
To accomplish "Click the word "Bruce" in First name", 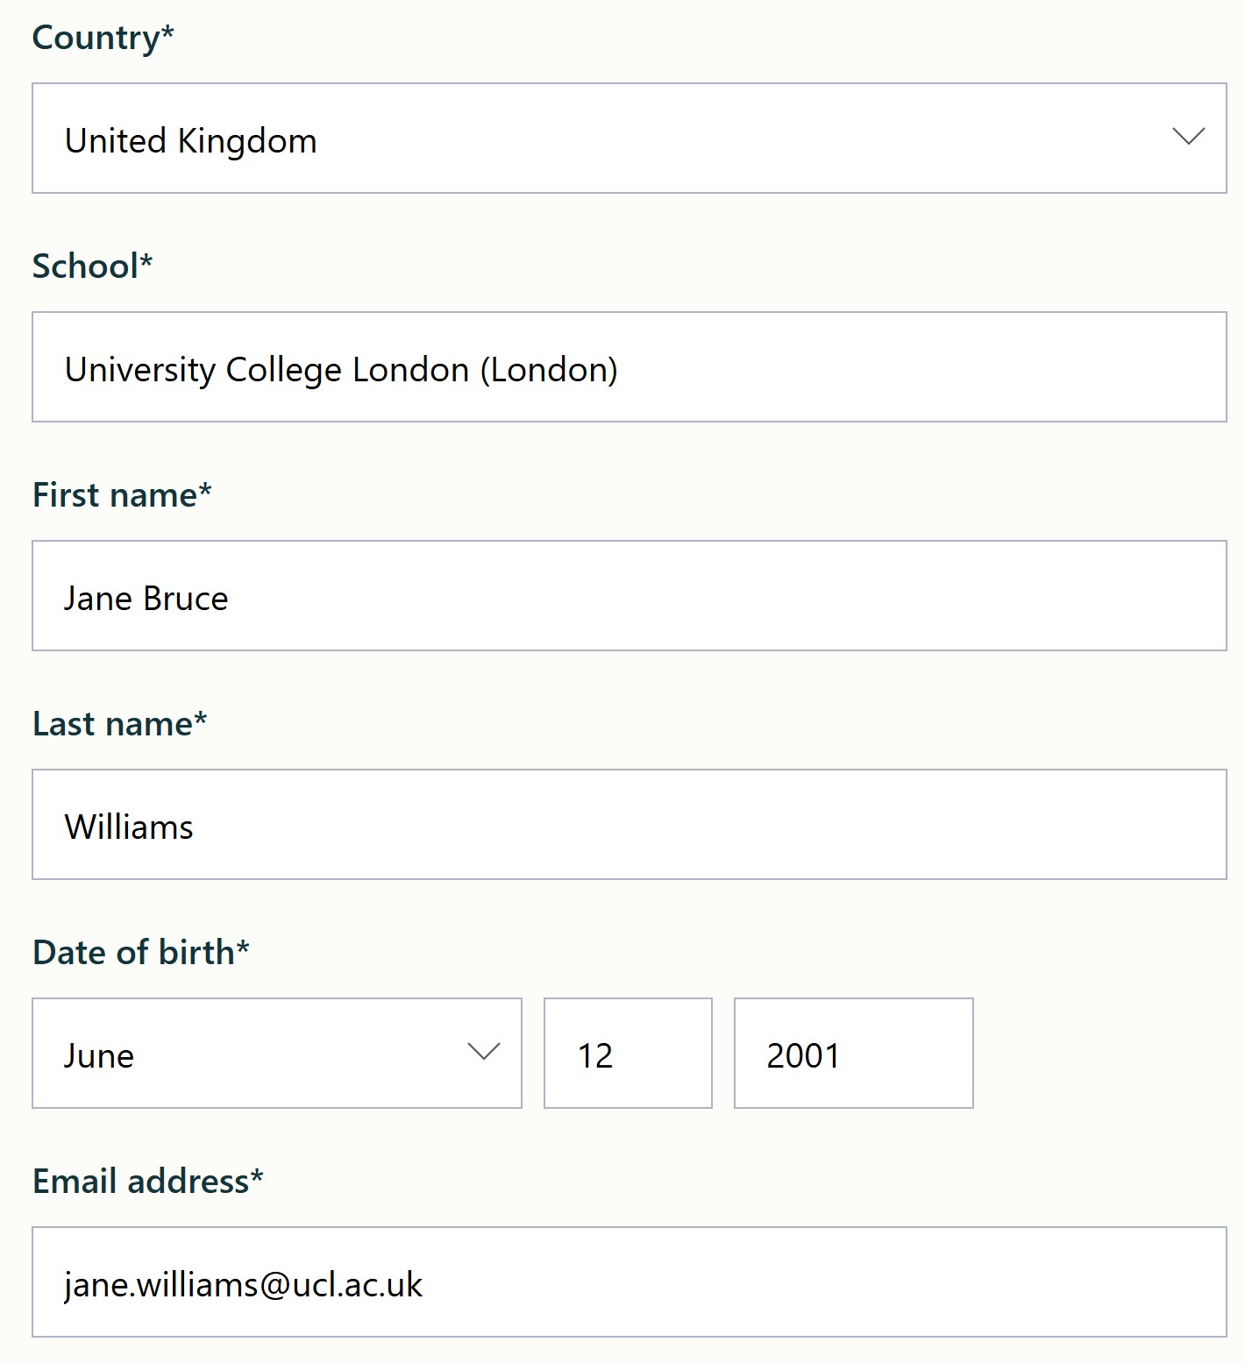I will (x=186, y=599).
